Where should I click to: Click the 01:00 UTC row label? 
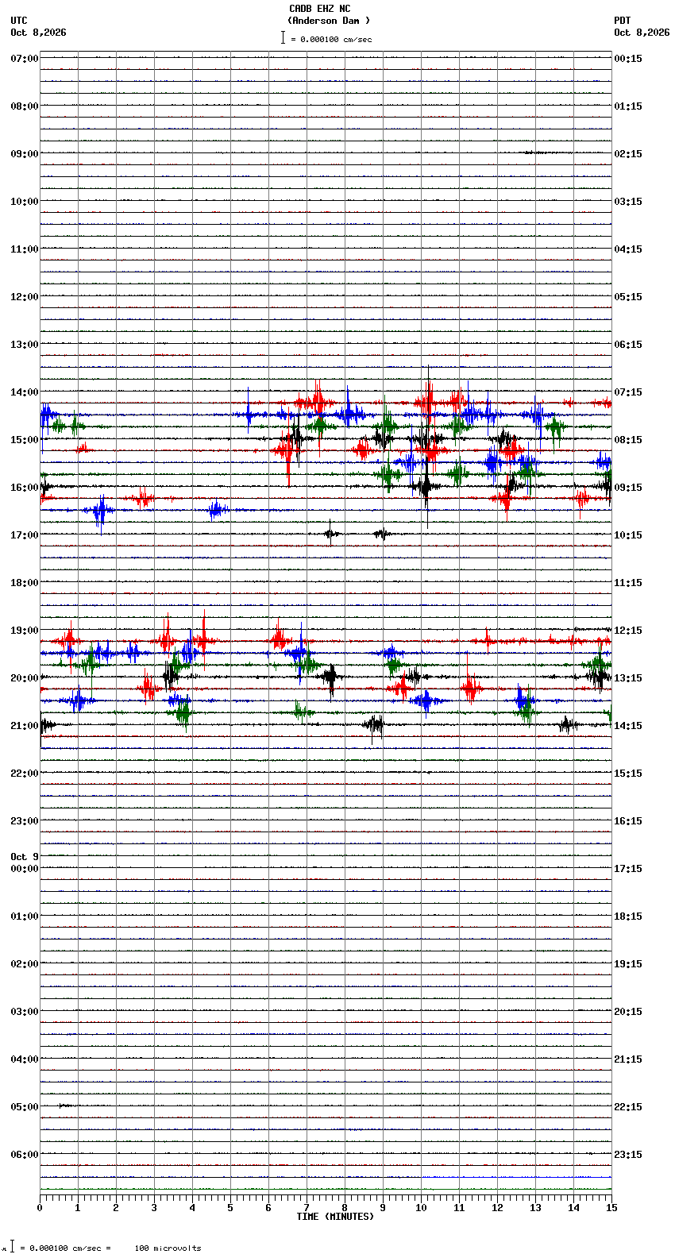pos(25,916)
